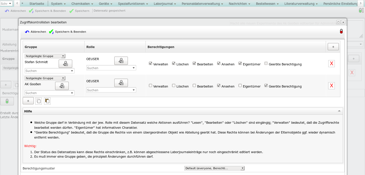Screen dimensions: 365x175
Task: Click Abbrechen in the dialog toolbar
Action: coord(35,32)
